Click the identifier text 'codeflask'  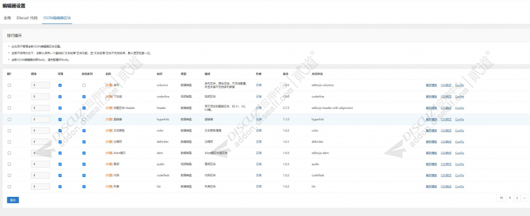(x=162, y=175)
